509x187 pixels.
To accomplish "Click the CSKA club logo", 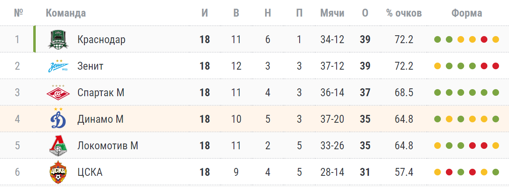I will 57,172.
